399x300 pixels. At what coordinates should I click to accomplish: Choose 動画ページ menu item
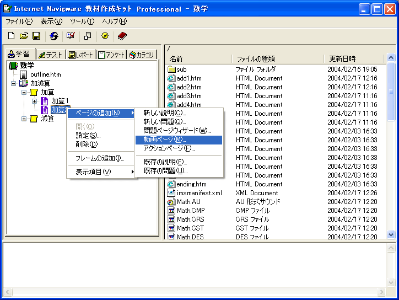coord(179,140)
